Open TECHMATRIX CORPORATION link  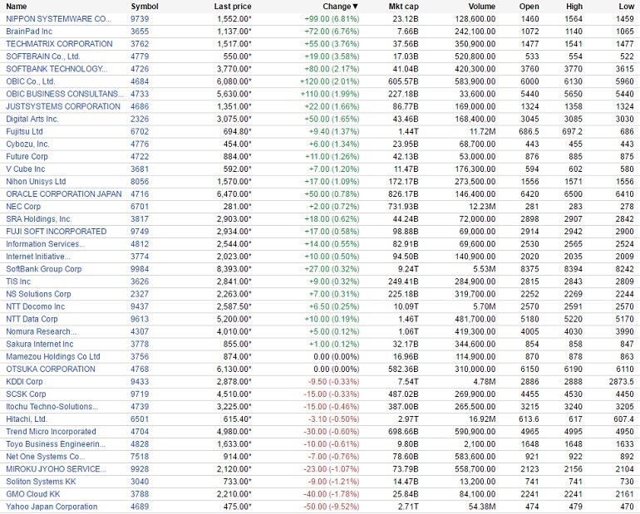click(x=59, y=44)
